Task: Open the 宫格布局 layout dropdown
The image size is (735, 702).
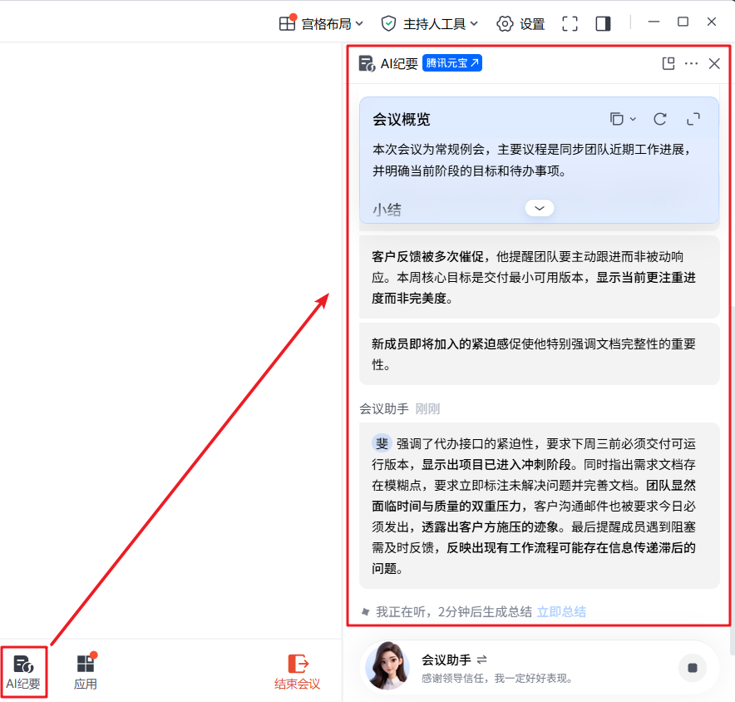Action: (321, 23)
